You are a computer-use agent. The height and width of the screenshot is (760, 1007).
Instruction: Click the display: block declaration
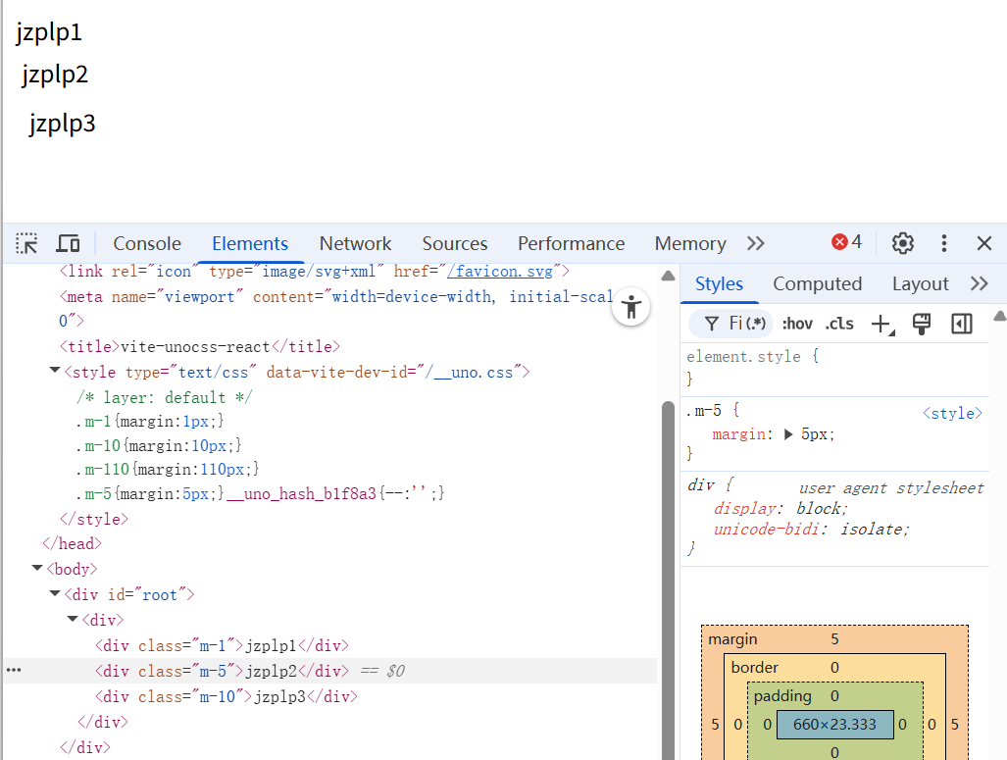point(780,508)
